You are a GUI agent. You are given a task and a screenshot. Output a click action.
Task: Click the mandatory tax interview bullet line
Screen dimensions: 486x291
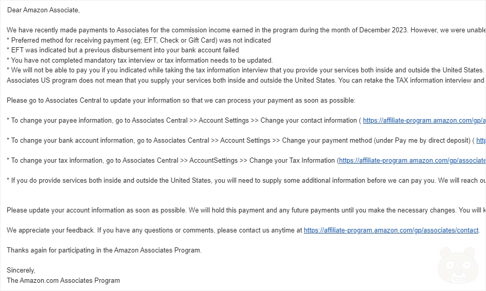click(x=140, y=60)
